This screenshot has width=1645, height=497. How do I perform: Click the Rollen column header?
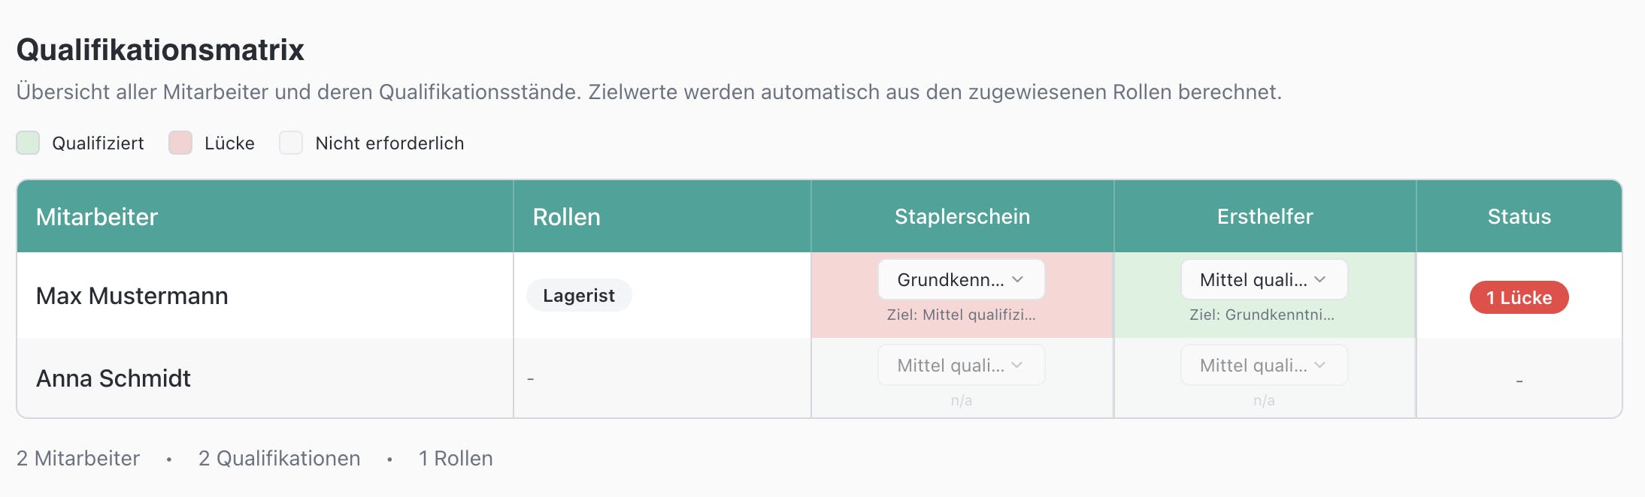click(x=566, y=217)
